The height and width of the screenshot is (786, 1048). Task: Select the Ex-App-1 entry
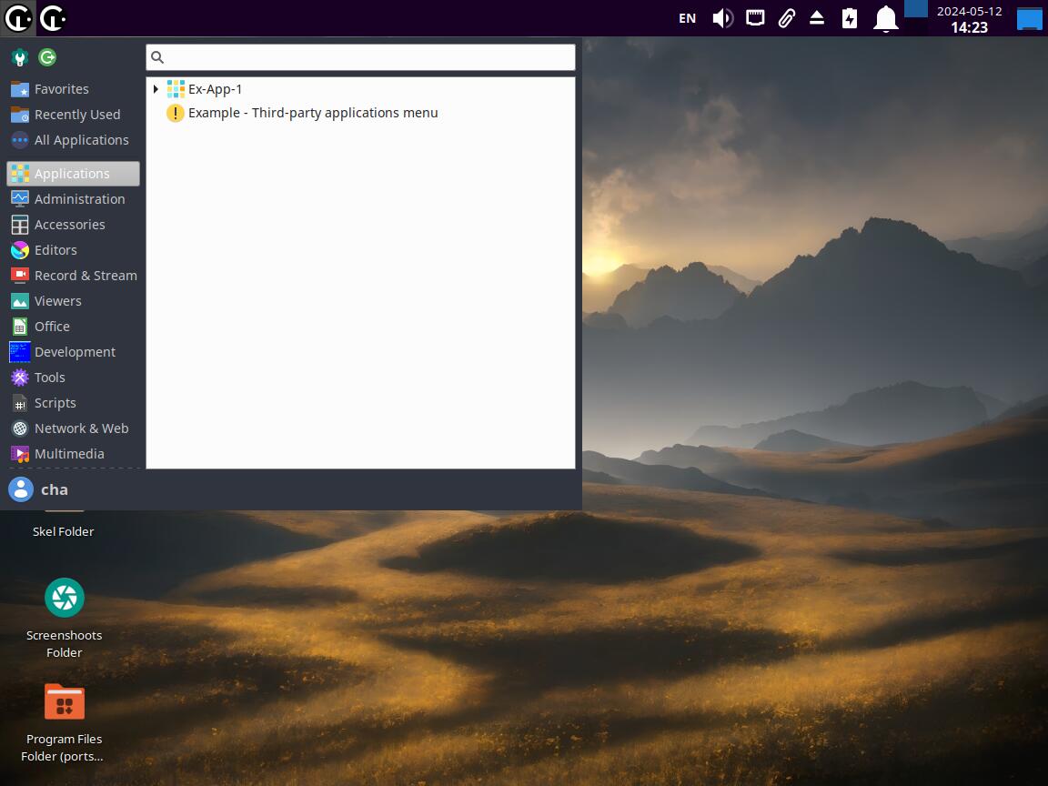click(360, 89)
